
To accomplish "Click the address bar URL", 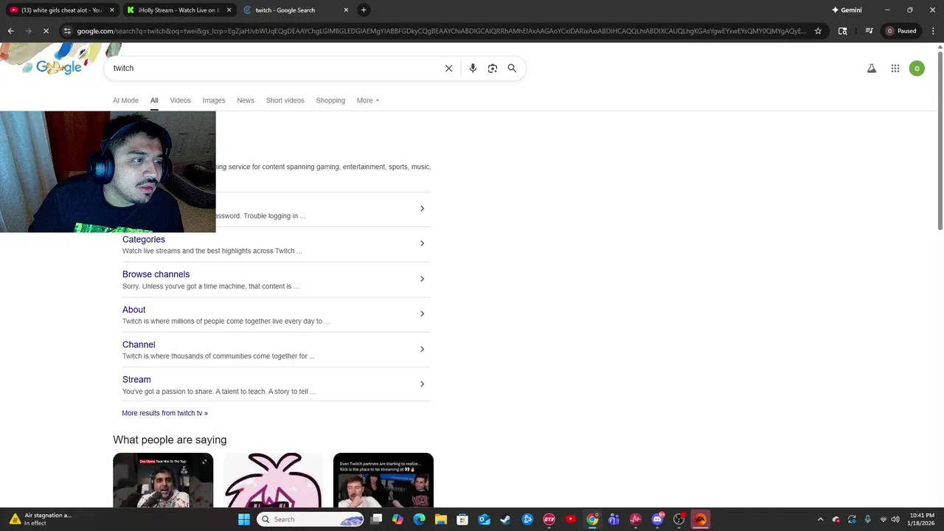I will coord(441,31).
